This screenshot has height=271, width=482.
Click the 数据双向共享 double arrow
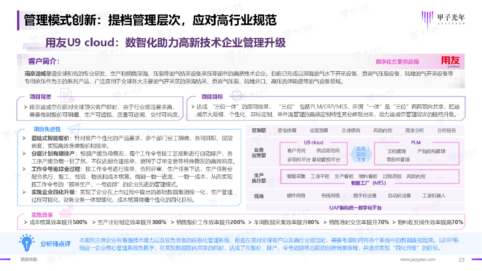(361, 154)
